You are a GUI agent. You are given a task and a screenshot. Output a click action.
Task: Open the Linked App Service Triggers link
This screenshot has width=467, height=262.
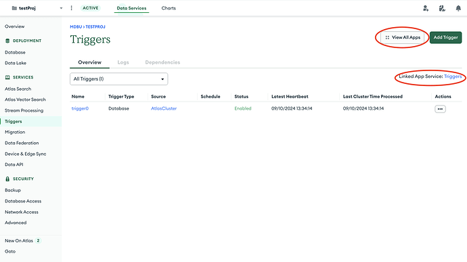coord(453,77)
